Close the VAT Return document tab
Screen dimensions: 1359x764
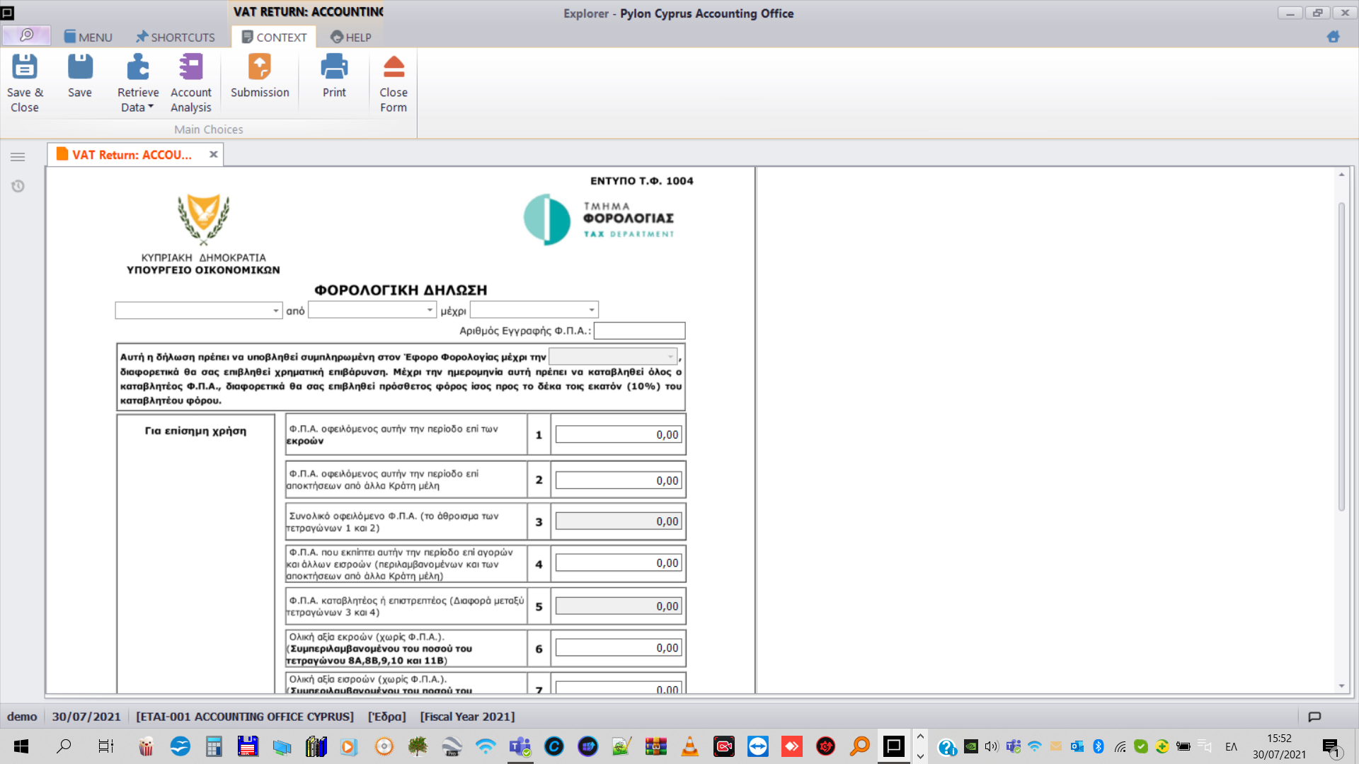point(213,154)
